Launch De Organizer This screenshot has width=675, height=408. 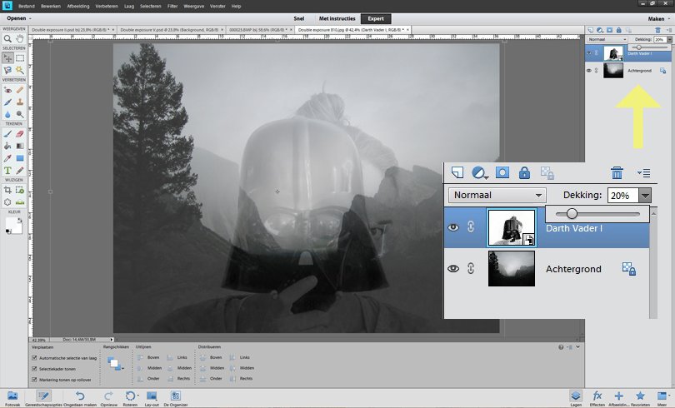176,398
